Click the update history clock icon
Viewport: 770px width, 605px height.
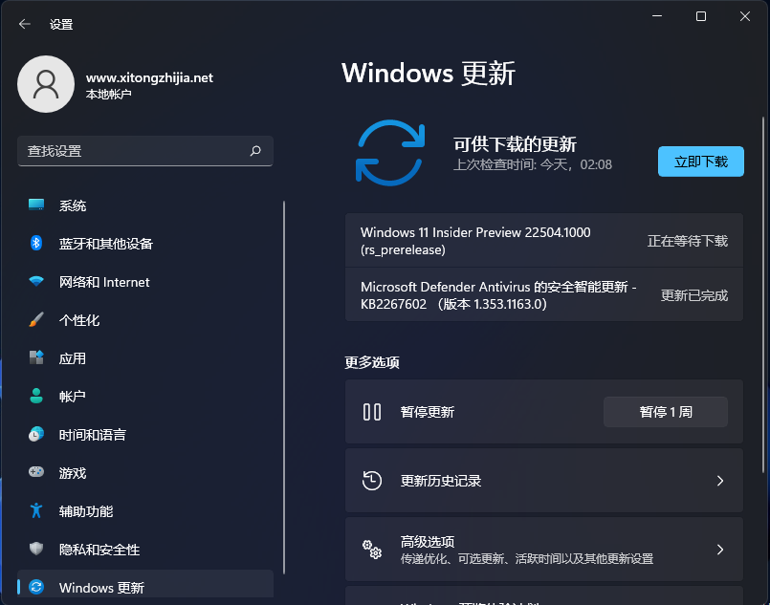click(372, 481)
